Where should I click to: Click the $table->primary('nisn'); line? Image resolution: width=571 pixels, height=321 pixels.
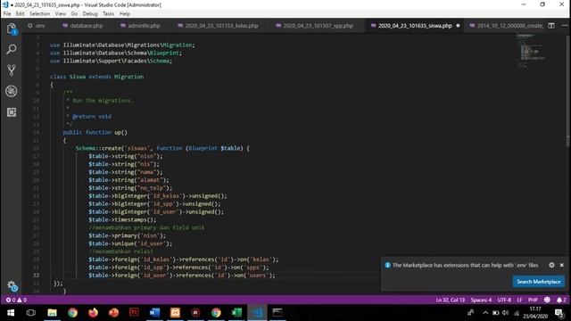127,235
